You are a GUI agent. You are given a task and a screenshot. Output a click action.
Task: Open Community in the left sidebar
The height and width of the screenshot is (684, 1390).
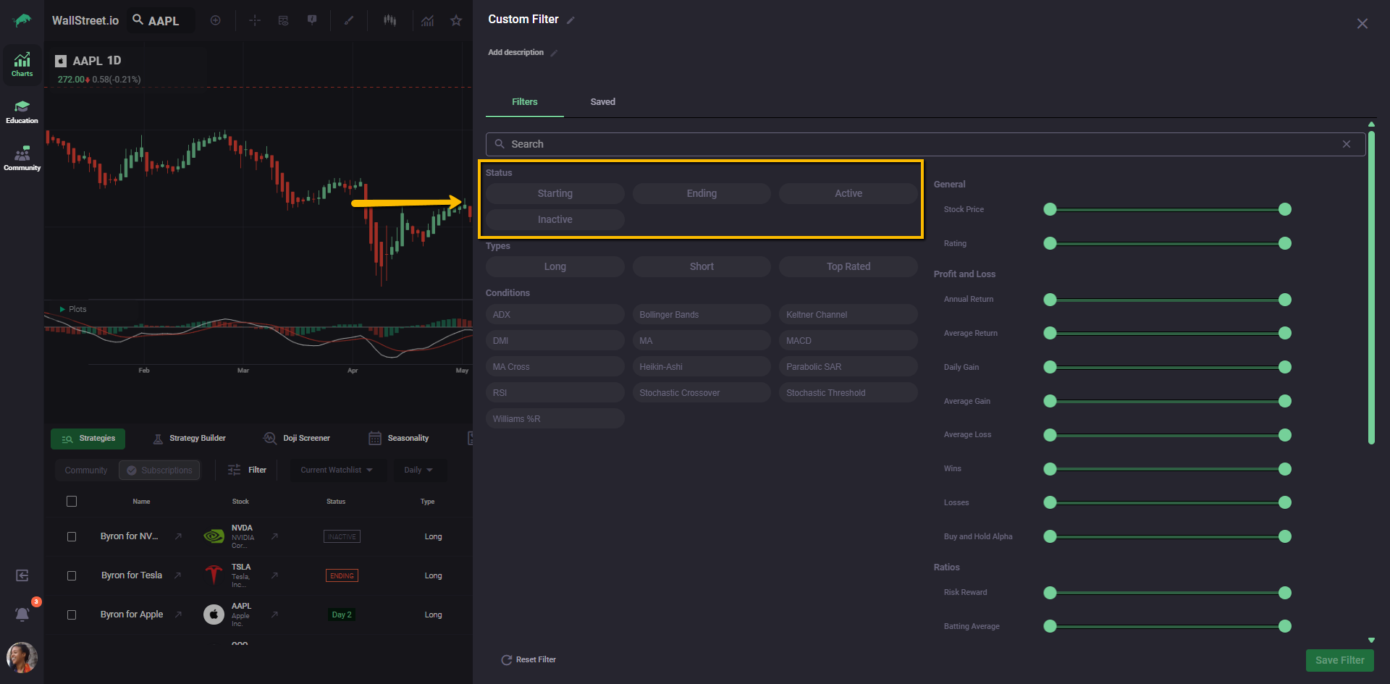pyautogui.click(x=22, y=159)
